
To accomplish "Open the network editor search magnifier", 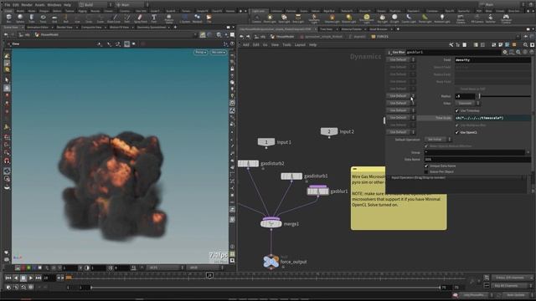I will (x=525, y=44).
